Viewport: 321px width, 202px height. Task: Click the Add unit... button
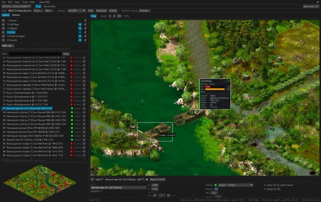pyautogui.click(x=8, y=46)
